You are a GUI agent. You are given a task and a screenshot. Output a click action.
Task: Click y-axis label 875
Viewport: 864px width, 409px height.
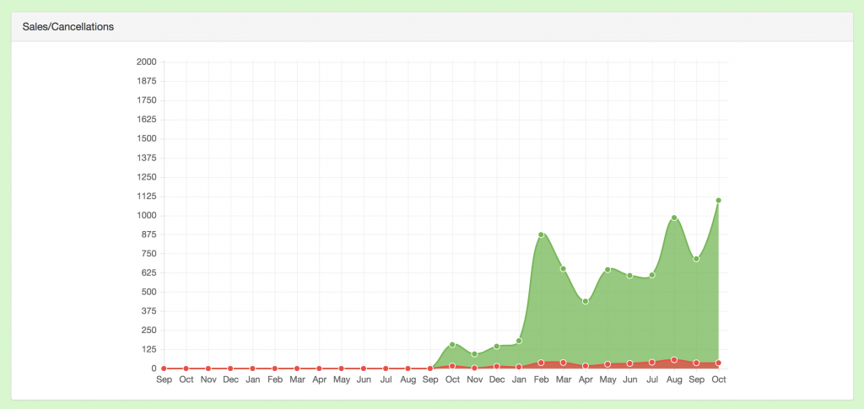148,234
